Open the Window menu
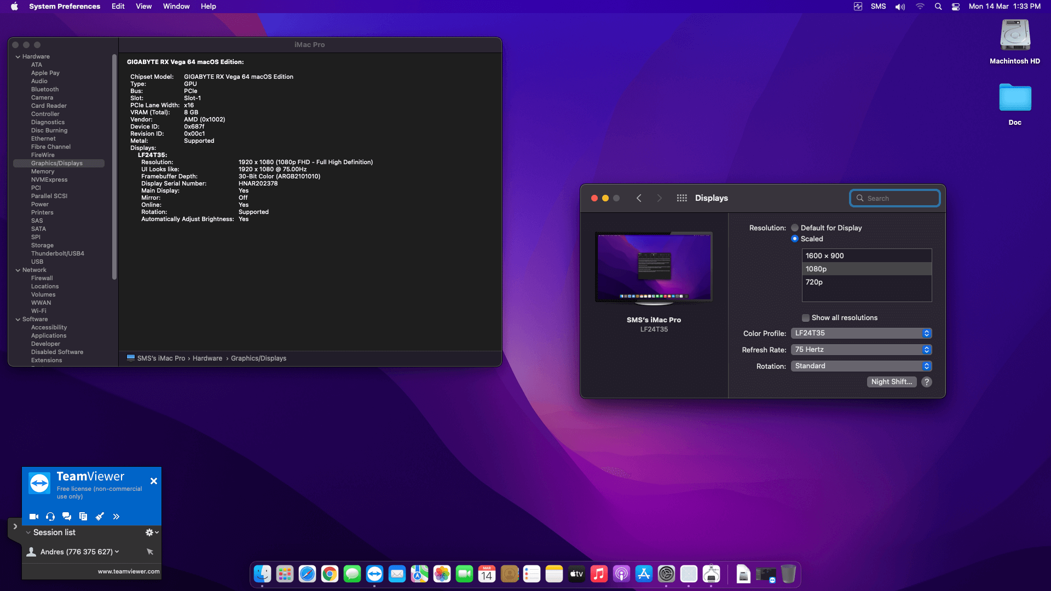 tap(176, 7)
